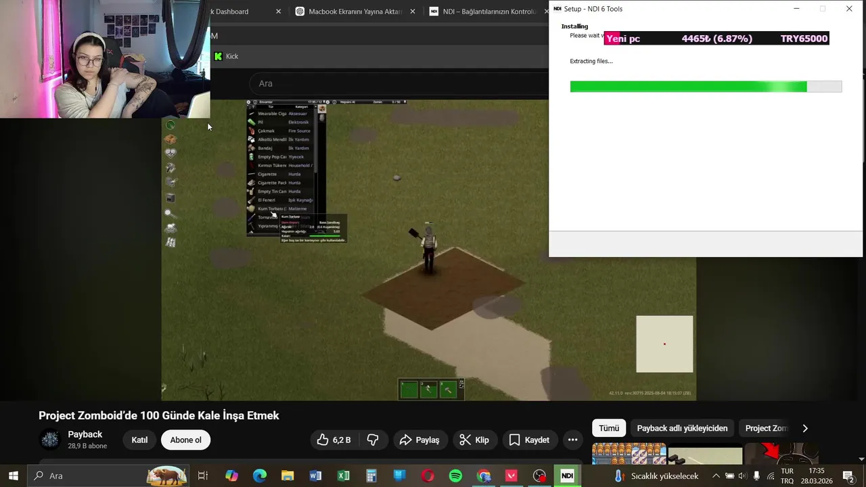Open the Payback channel avatar
Image resolution: width=866 pixels, height=487 pixels.
pos(50,440)
